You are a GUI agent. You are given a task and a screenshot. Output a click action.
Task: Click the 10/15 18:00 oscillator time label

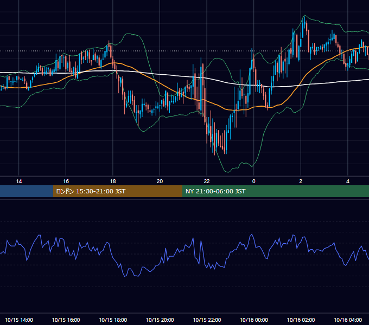113,320
